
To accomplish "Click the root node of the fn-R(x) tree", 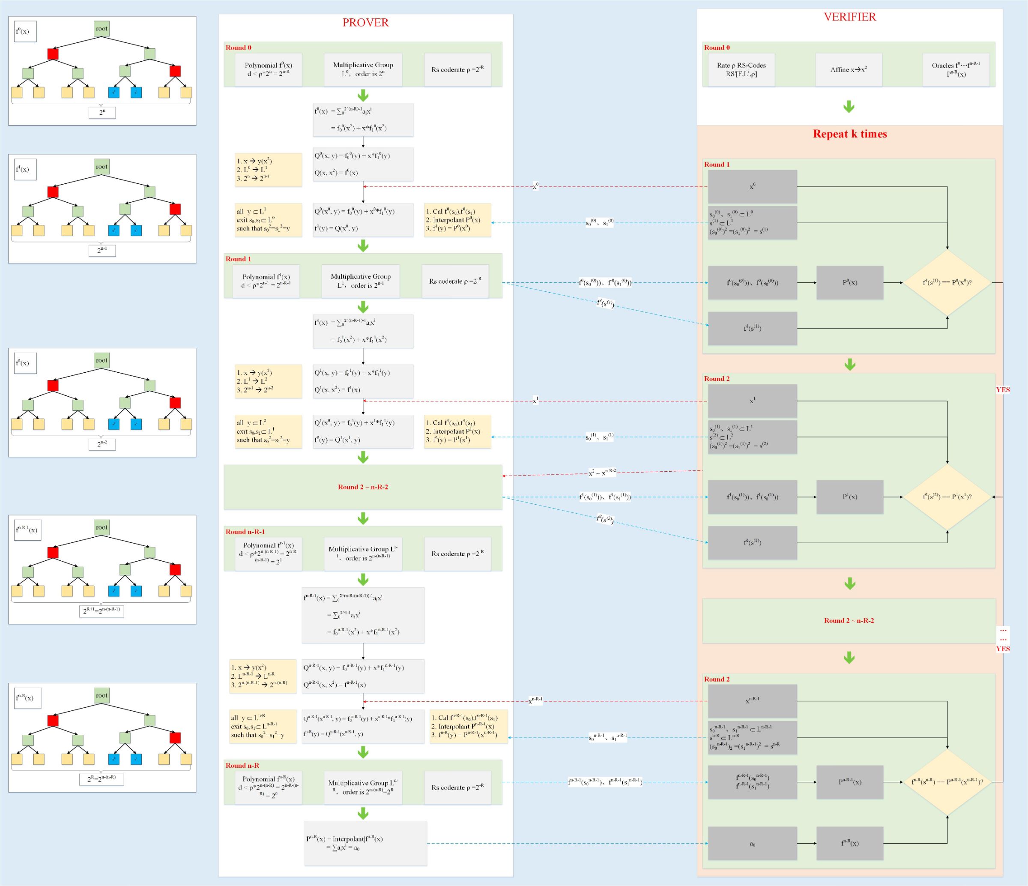I will coord(101,695).
